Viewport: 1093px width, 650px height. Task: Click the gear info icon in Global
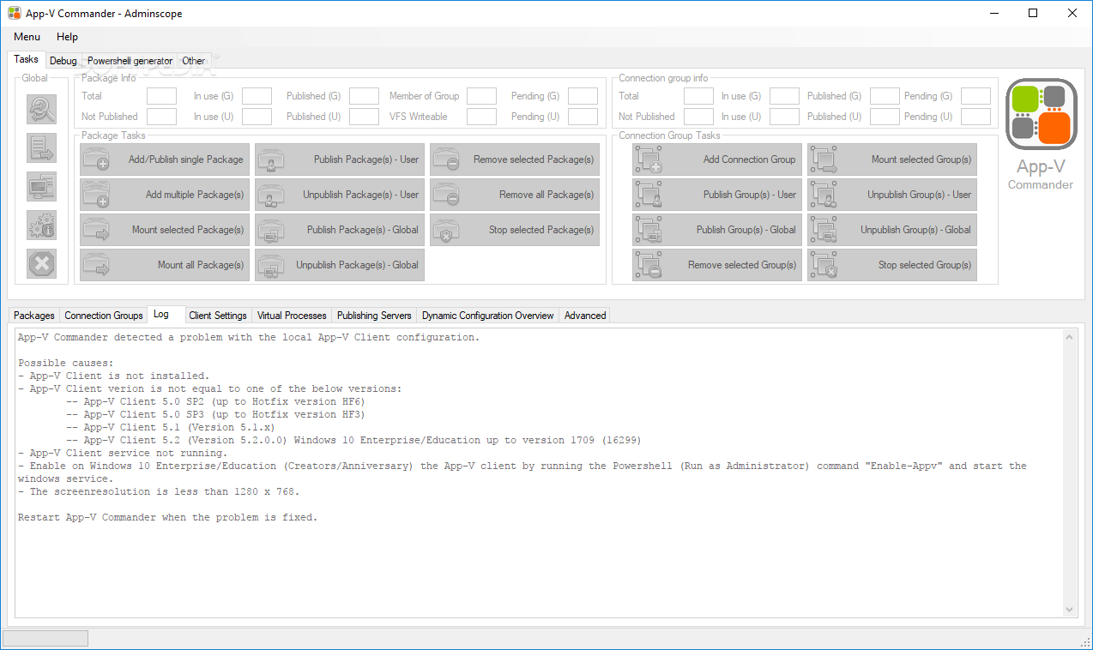(x=42, y=226)
